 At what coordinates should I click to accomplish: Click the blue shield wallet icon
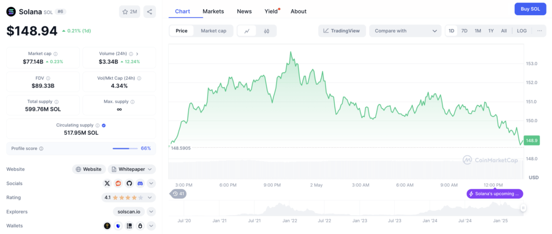pyautogui.click(x=118, y=226)
